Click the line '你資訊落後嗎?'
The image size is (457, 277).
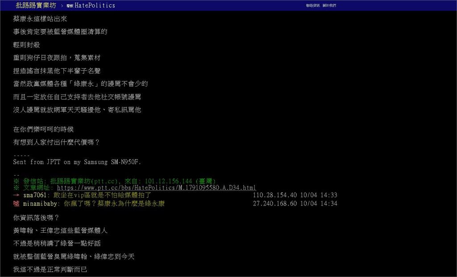(x=36, y=218)
